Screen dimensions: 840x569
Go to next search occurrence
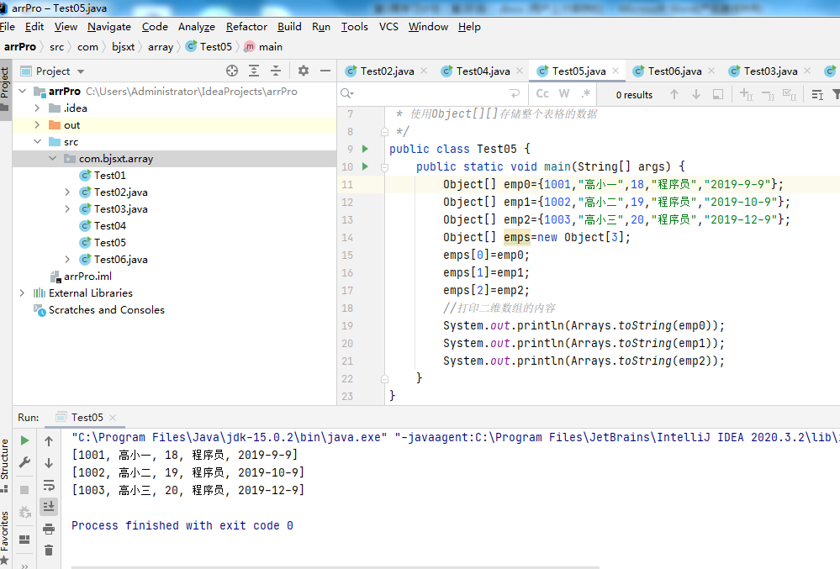(696, 94)
